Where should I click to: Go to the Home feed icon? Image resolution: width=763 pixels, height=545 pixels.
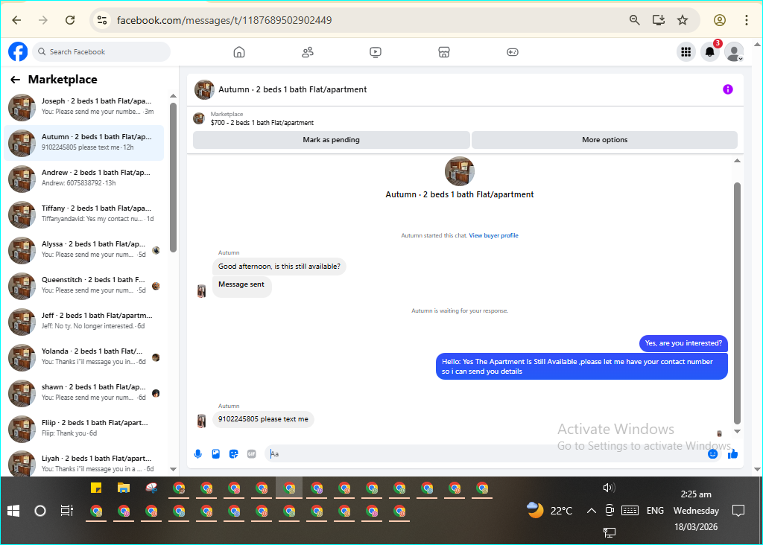click(239, 52)
